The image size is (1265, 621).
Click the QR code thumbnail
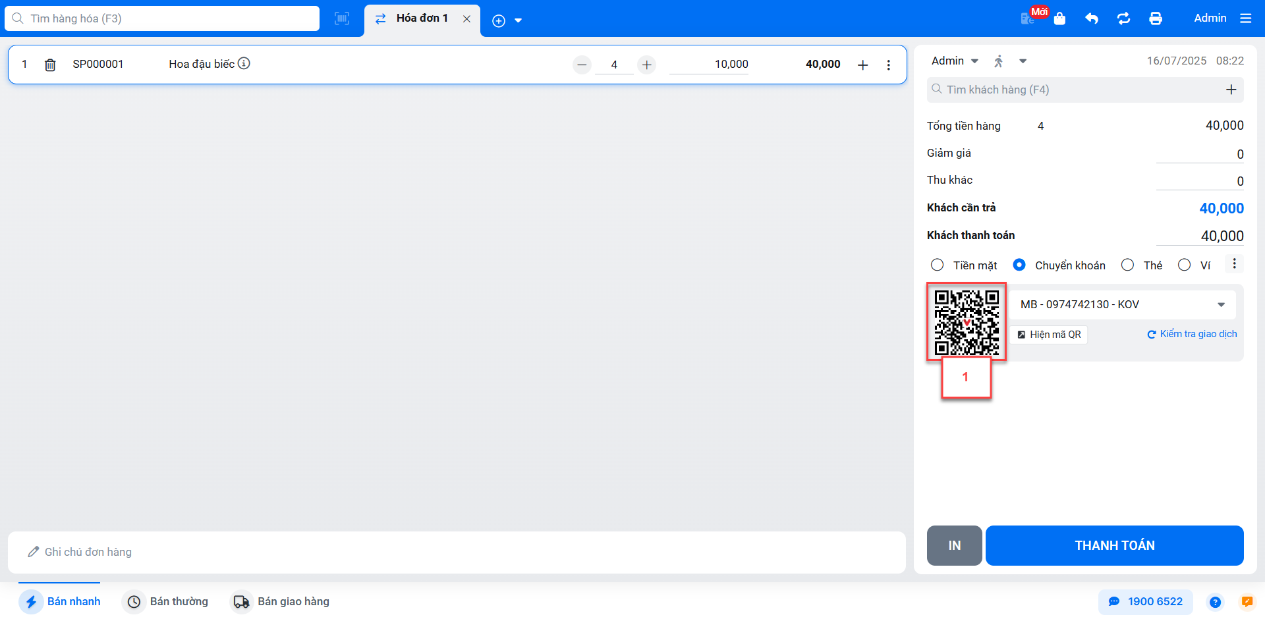click(x=967, y=322)
